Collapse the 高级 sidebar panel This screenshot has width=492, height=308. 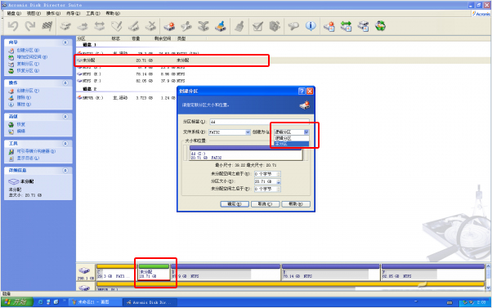(65, 116)
